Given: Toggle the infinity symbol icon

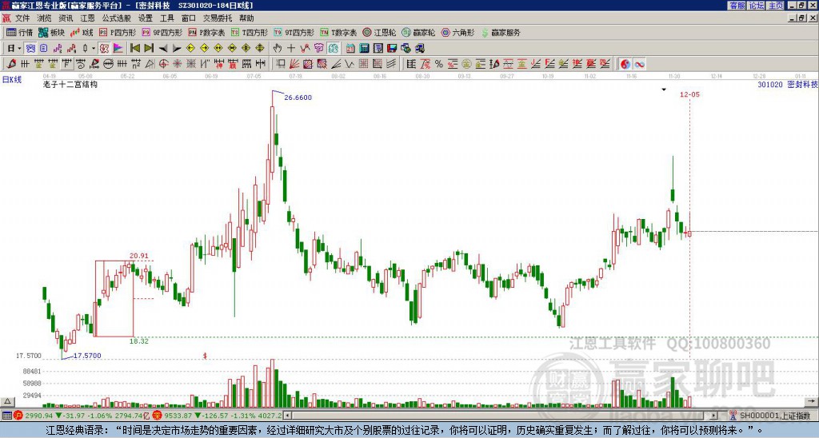Looking at the screenshot, I should coord(639,64).
